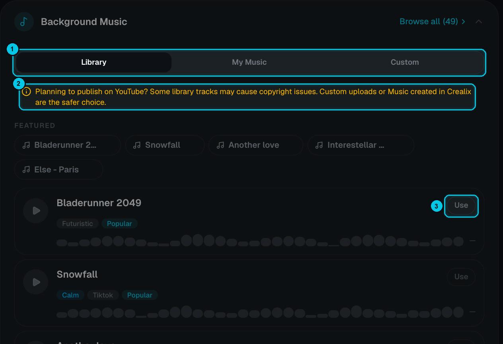
Task: Click the Background Music heading text
Action: tap(84, 22)
